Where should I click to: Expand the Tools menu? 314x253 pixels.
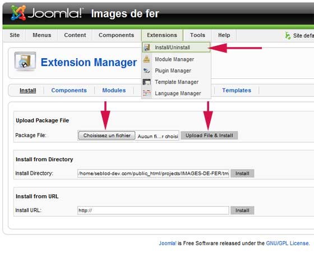(197, 35)
